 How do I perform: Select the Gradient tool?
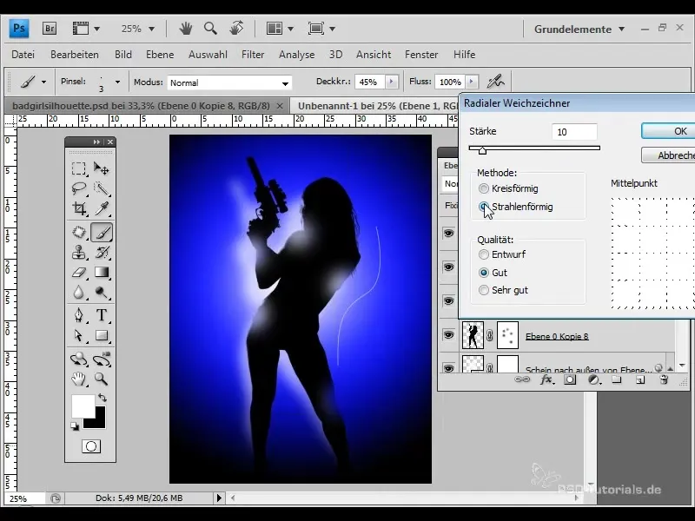pos(102,272)
